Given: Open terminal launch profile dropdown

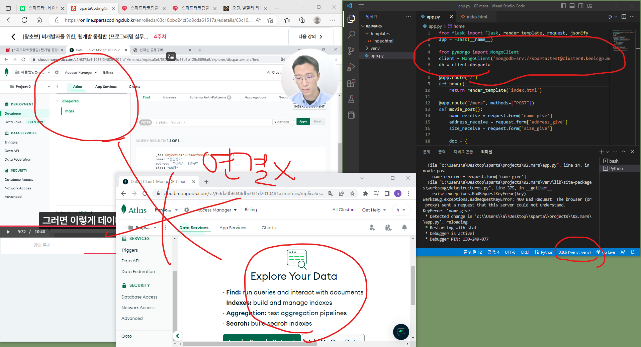Looking at the screenshot, I should pyautogui.click(x=608, y=152).
